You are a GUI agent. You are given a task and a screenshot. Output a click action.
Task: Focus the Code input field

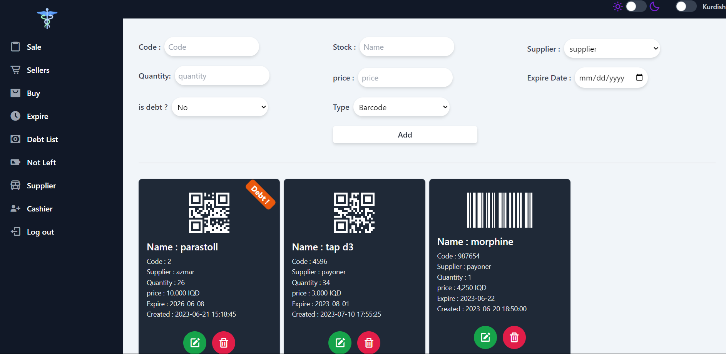pos(212,47)
